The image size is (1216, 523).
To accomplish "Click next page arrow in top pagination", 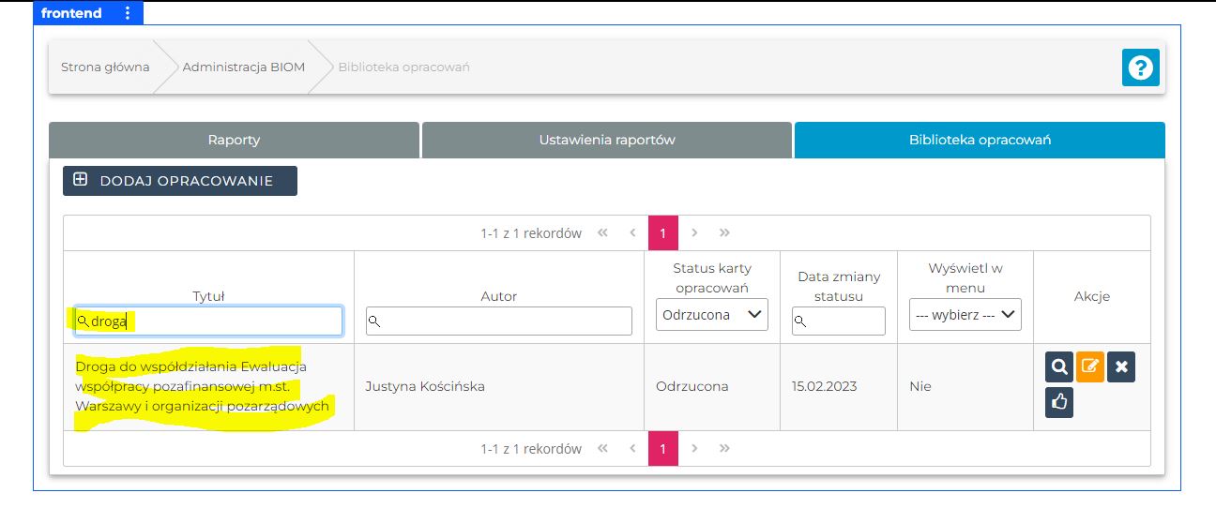I will point(694,233).
